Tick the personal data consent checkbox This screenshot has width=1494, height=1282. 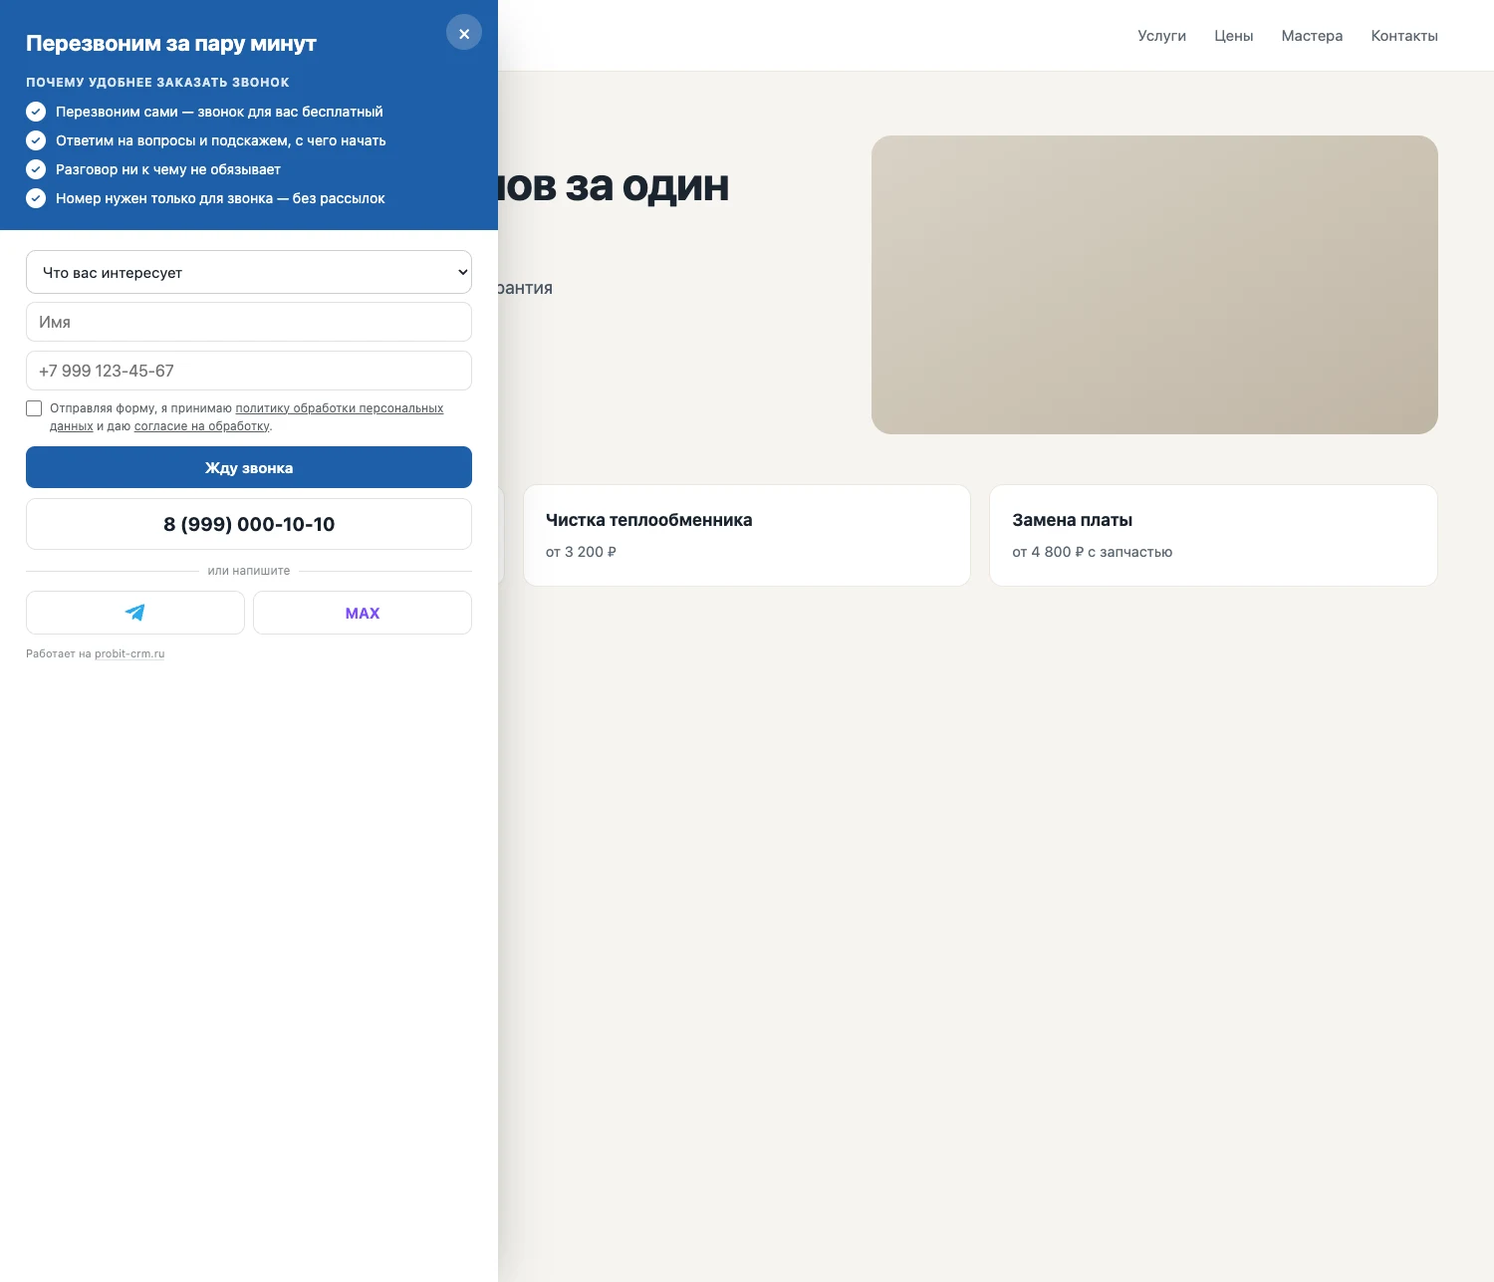(34, 408)
